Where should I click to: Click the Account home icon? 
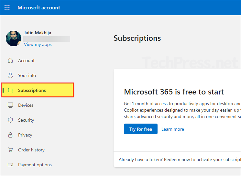[10, 60]
